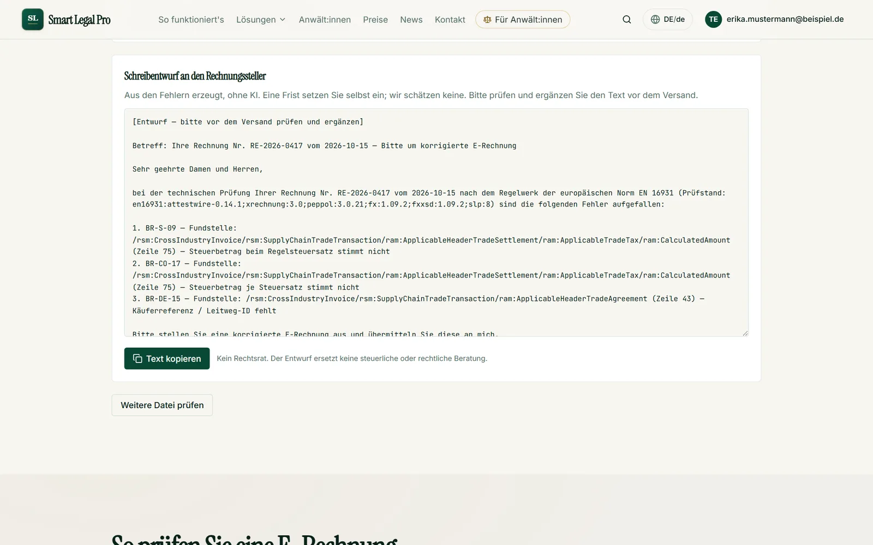Viewport: 873px width, 545px height.
Task: Click the '3. BR-DE-15 – Fundstelle' line
Action: point(418,299)
